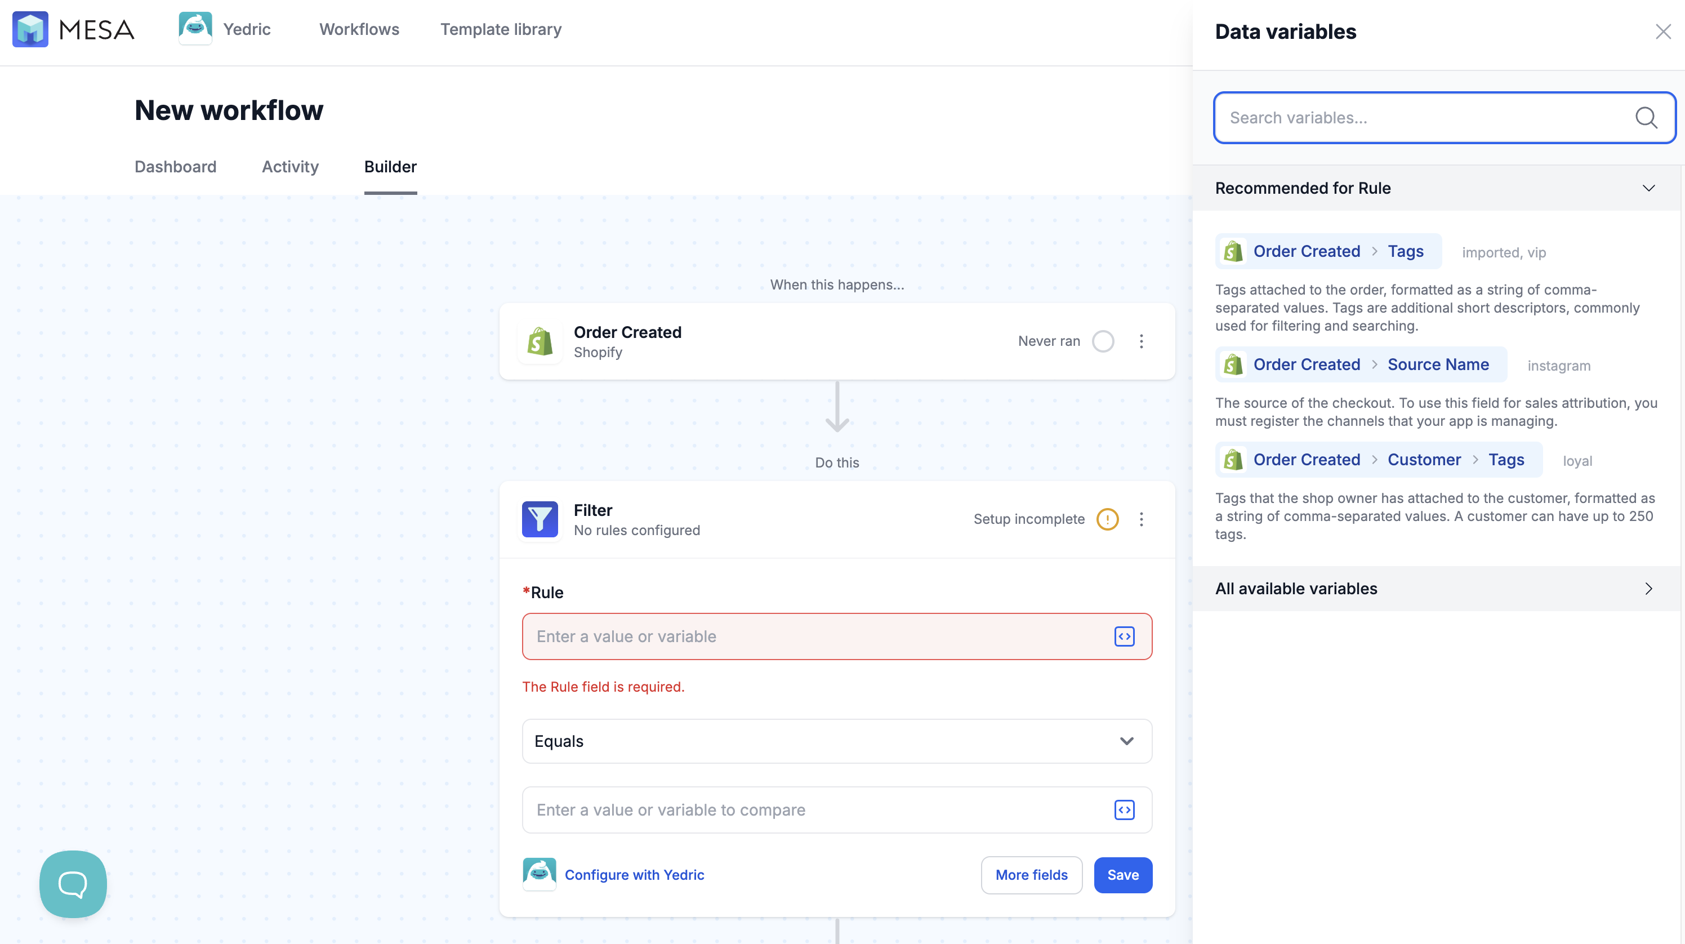Open the three-dot menu for Filter step
Screen dimensions: 1685x944
click(x=1142, y=519)
